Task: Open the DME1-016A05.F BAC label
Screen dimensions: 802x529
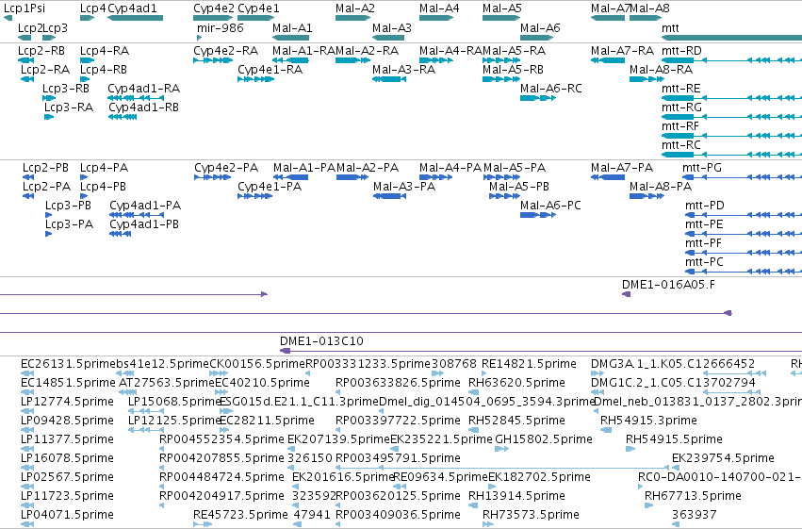Action: (x=668, y=285)
